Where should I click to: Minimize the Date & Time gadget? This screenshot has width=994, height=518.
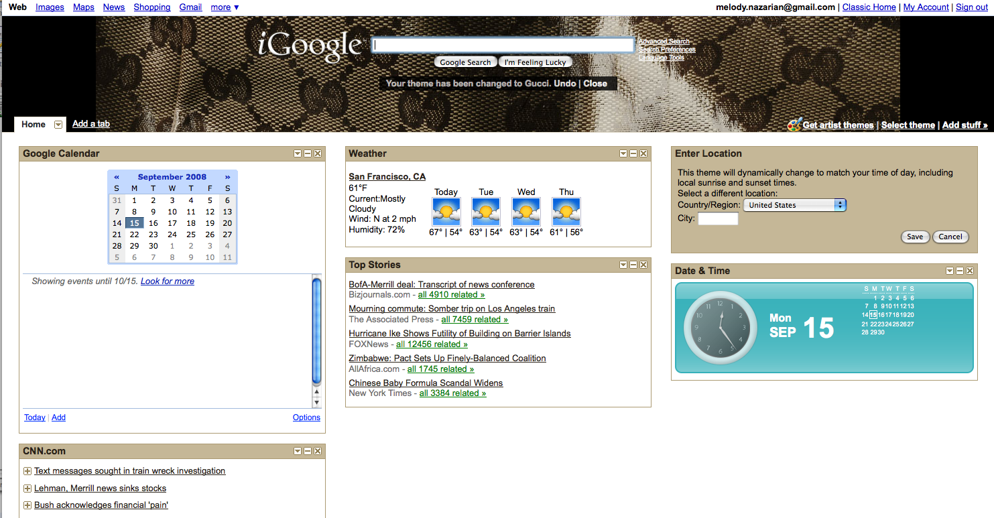point(960,271)
